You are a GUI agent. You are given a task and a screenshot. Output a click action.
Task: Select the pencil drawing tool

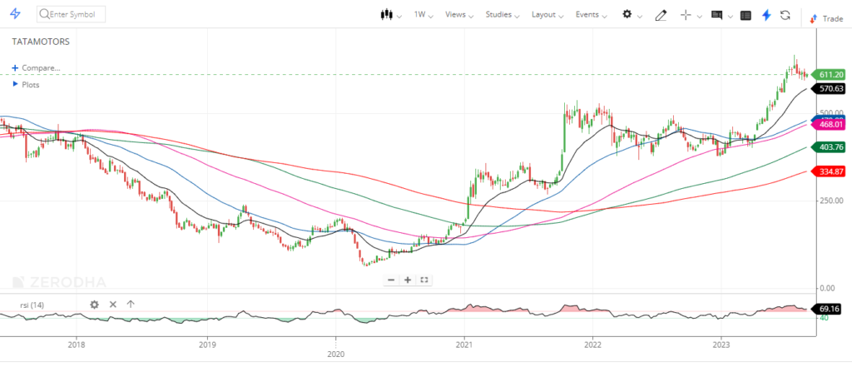click(x=661, y=15)
